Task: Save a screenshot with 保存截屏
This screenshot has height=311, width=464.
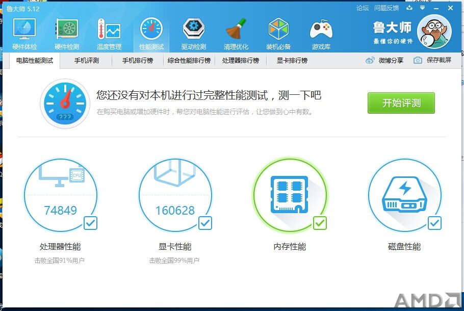Action: [432, 60]
